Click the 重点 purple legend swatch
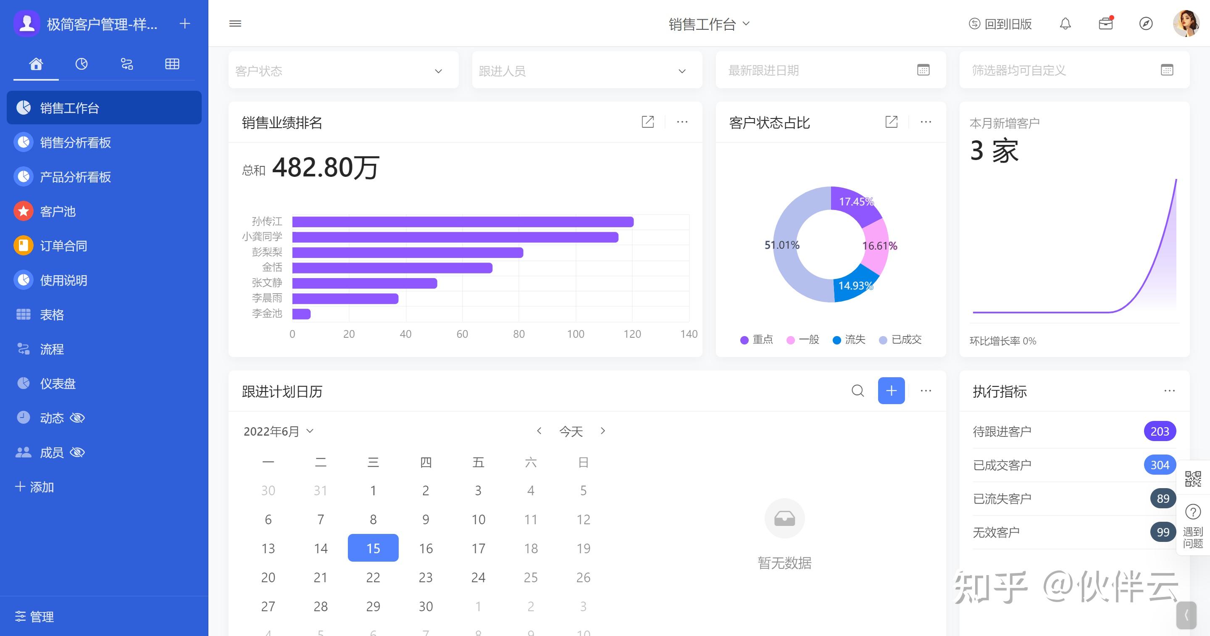Screen dimensions: 1210x636 744,340
